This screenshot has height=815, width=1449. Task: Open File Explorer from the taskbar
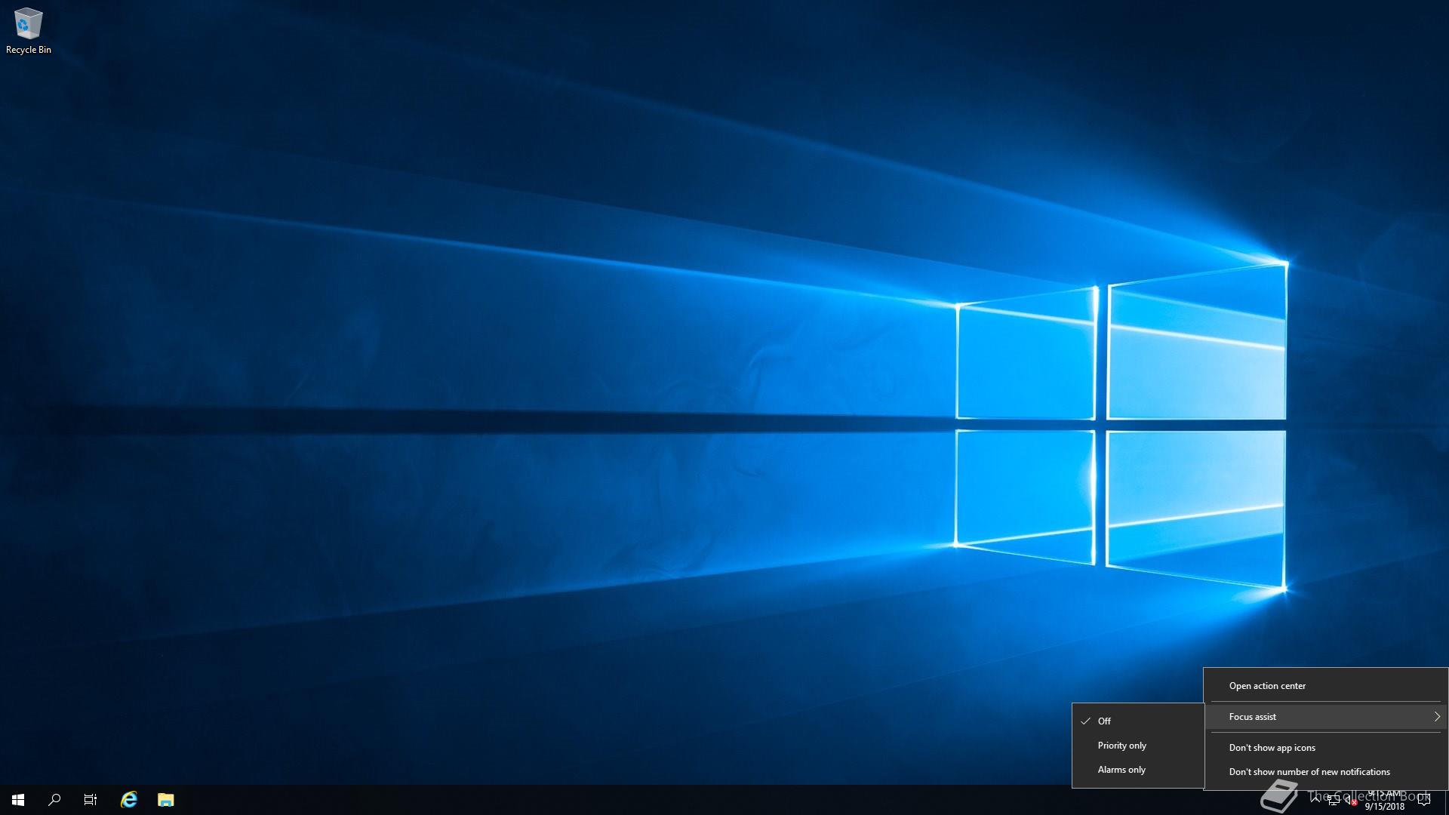point(166,800)
